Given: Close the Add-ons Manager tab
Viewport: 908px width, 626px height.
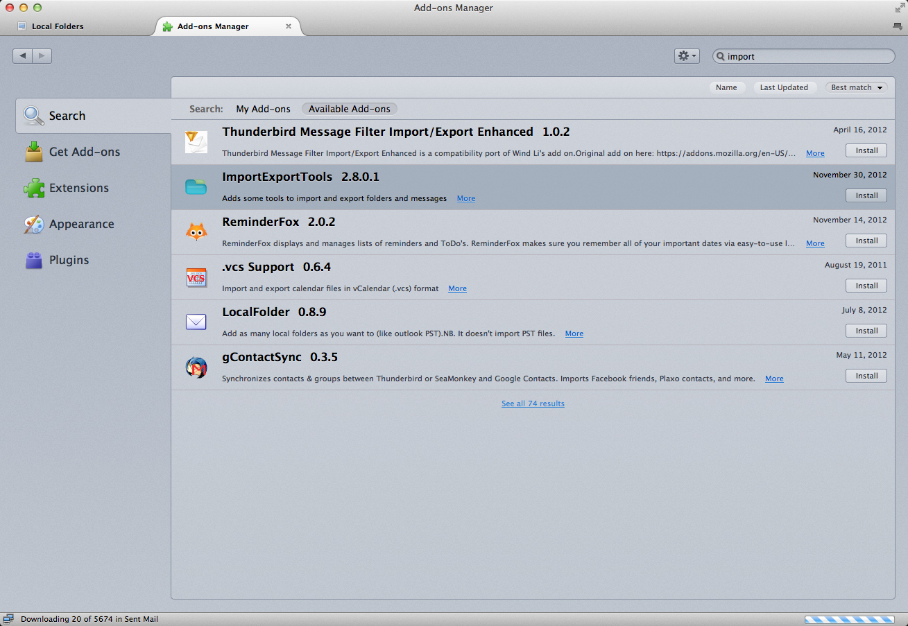Looking at the screenshot, I should coord(289,26).
